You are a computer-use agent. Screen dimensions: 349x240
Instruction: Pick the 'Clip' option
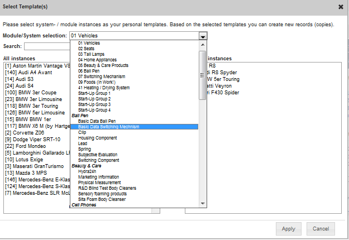pos(82,132)
